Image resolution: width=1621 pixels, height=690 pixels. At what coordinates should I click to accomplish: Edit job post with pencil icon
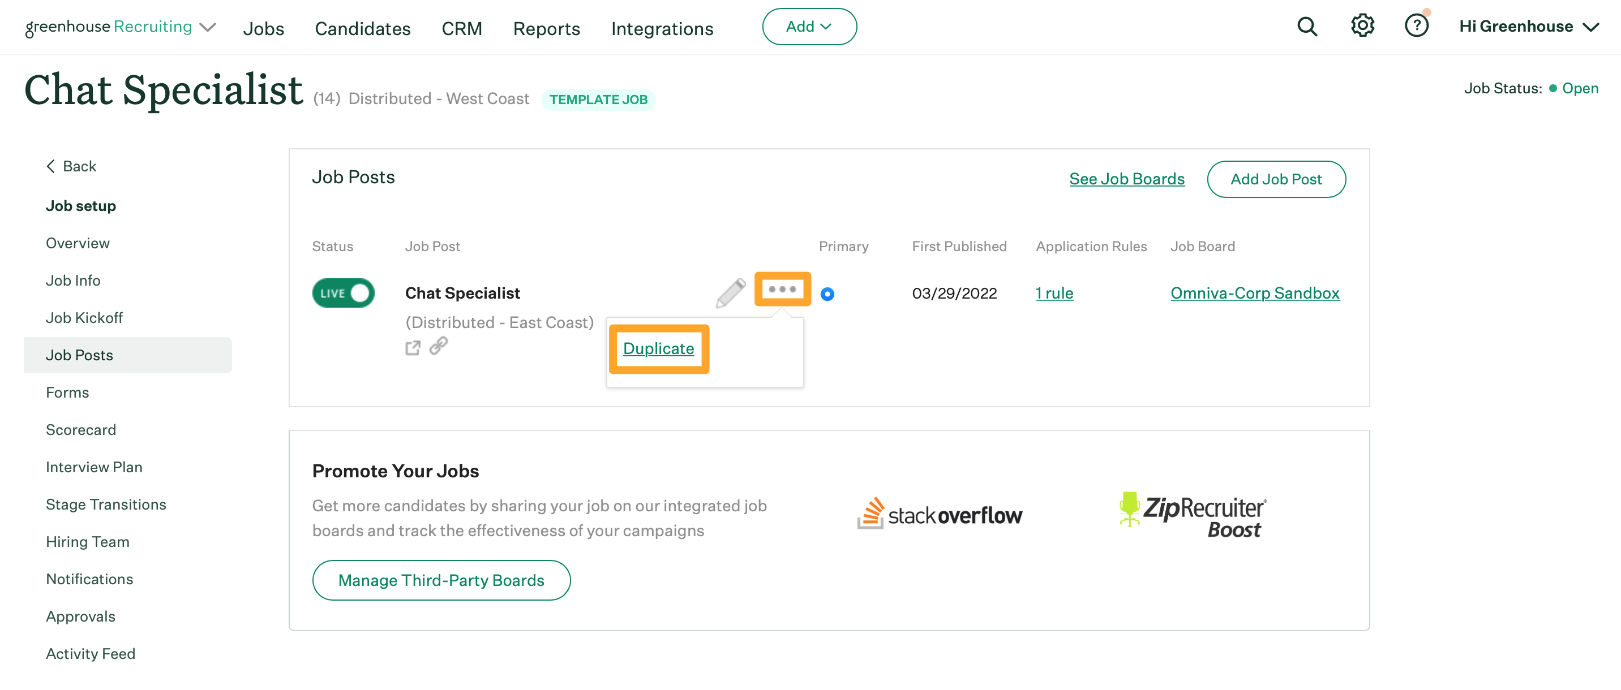pyautogui.click(x=730, y=293)
